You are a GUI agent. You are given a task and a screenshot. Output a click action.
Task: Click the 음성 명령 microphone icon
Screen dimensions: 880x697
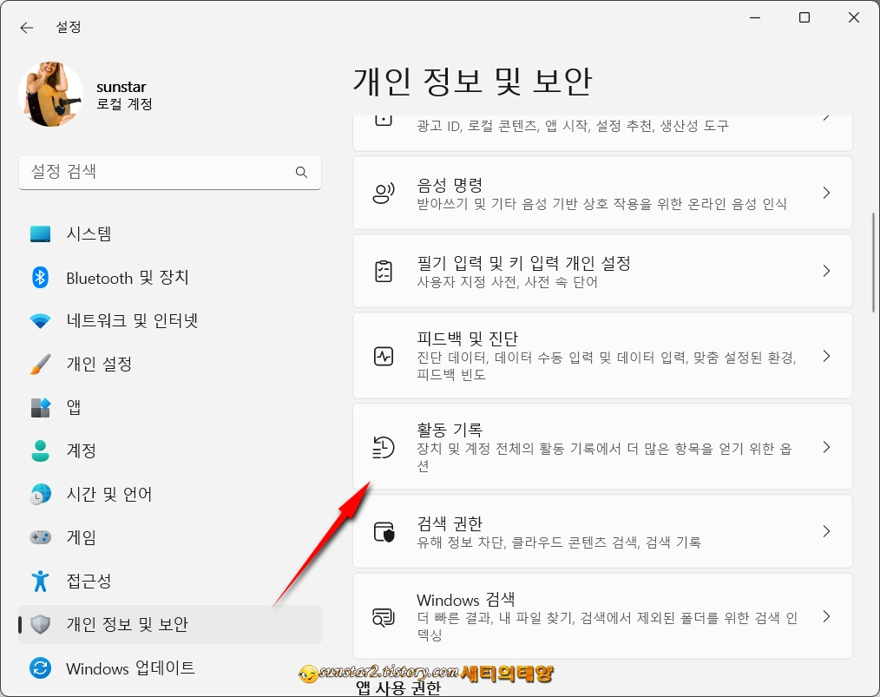click(x=384, y=193)
